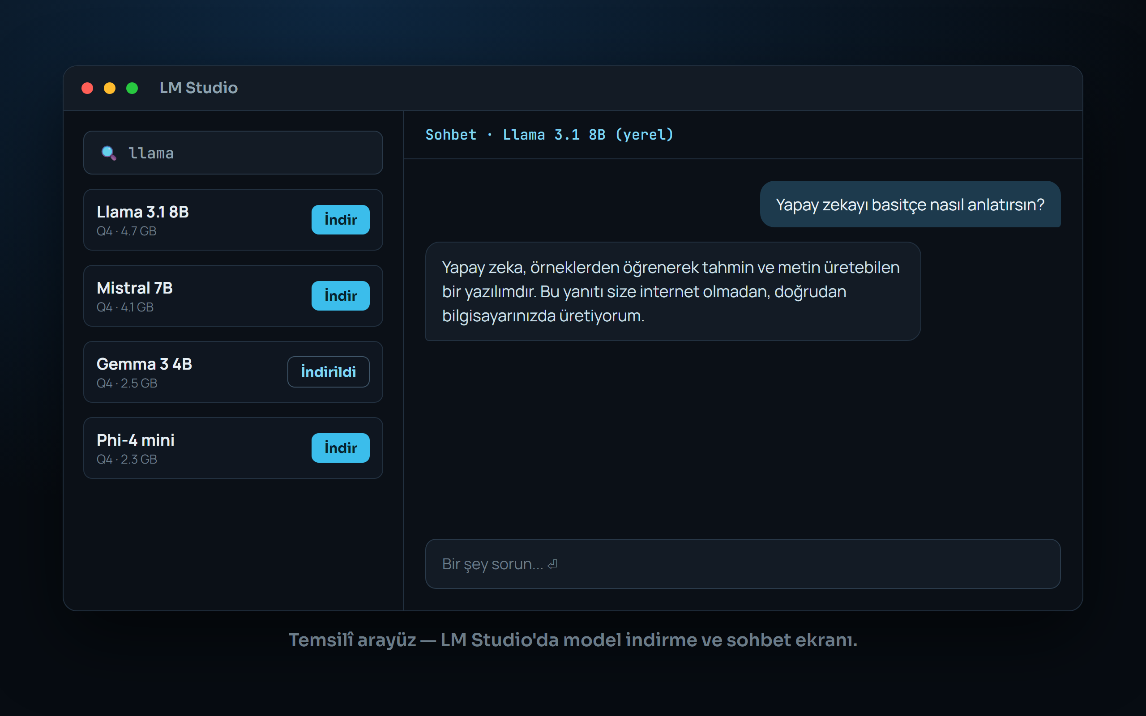Select the Llama 3.1 8B model name
The image size is (1146, 716).
tap(142, 212)
